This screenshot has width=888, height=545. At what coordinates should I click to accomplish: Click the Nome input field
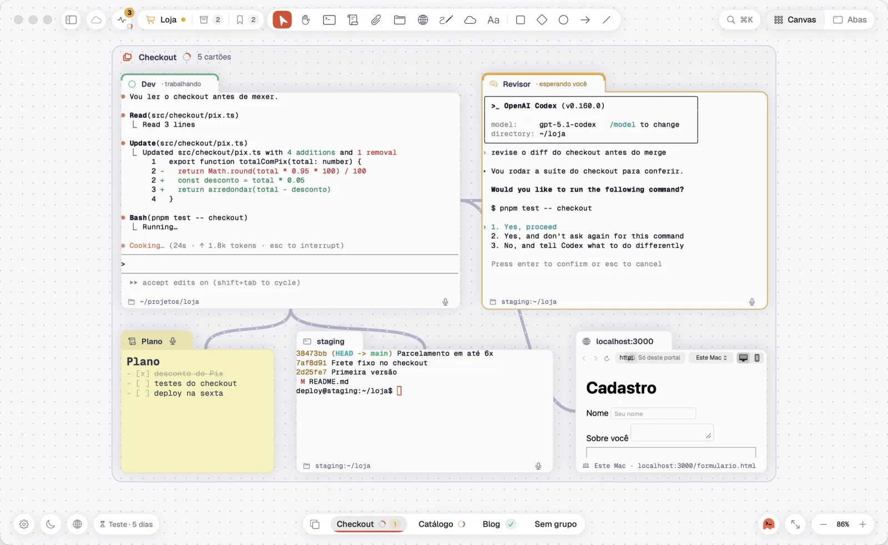(653, 414)
